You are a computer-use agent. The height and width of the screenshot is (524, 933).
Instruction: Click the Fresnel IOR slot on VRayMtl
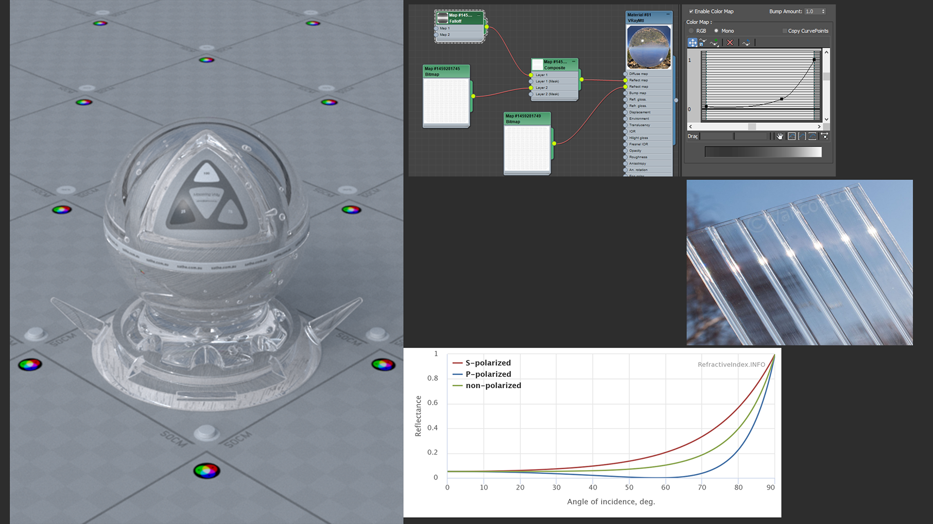point(648,144)
